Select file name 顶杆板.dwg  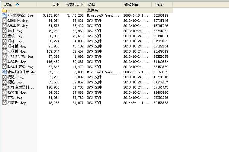point(17,46)
